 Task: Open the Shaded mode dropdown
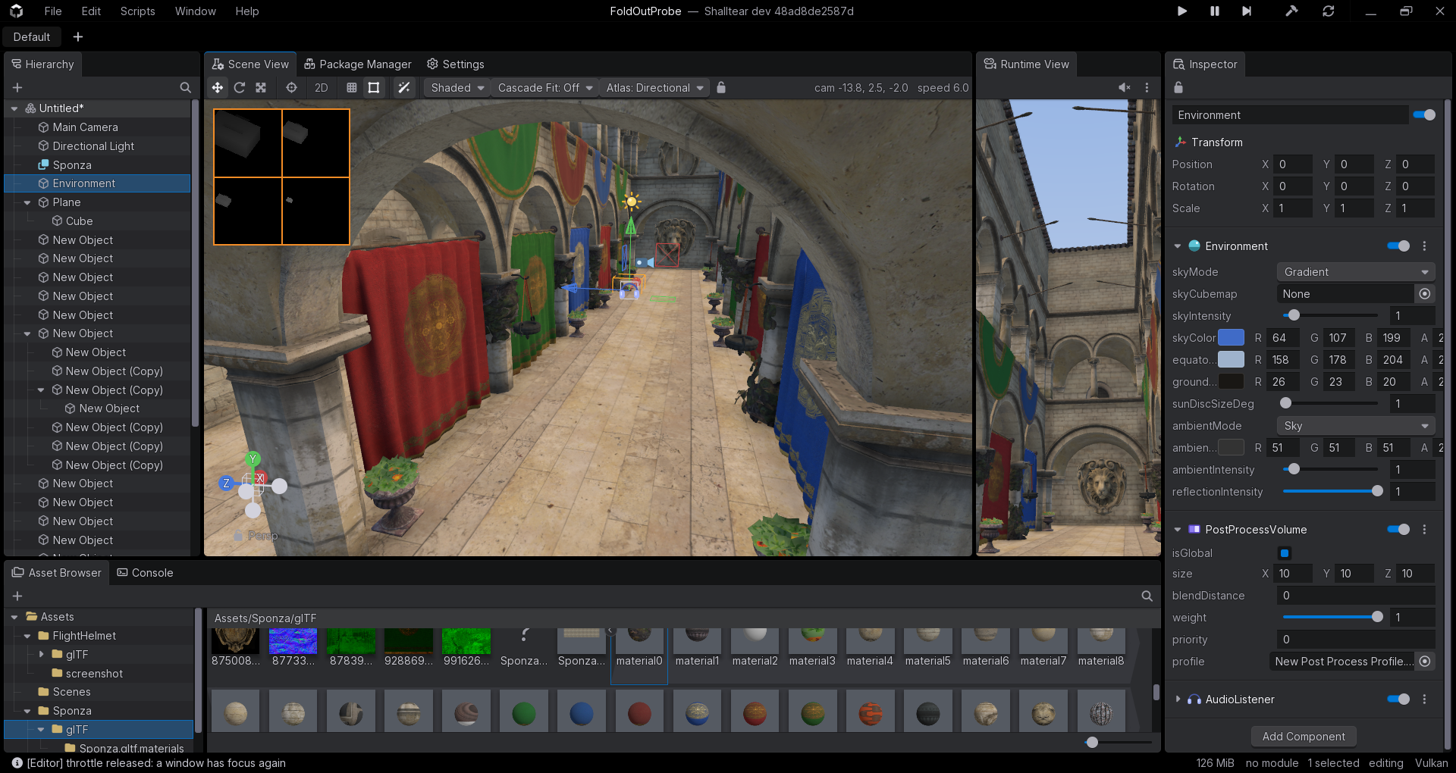pyautogui.click(x=457, y=88)
